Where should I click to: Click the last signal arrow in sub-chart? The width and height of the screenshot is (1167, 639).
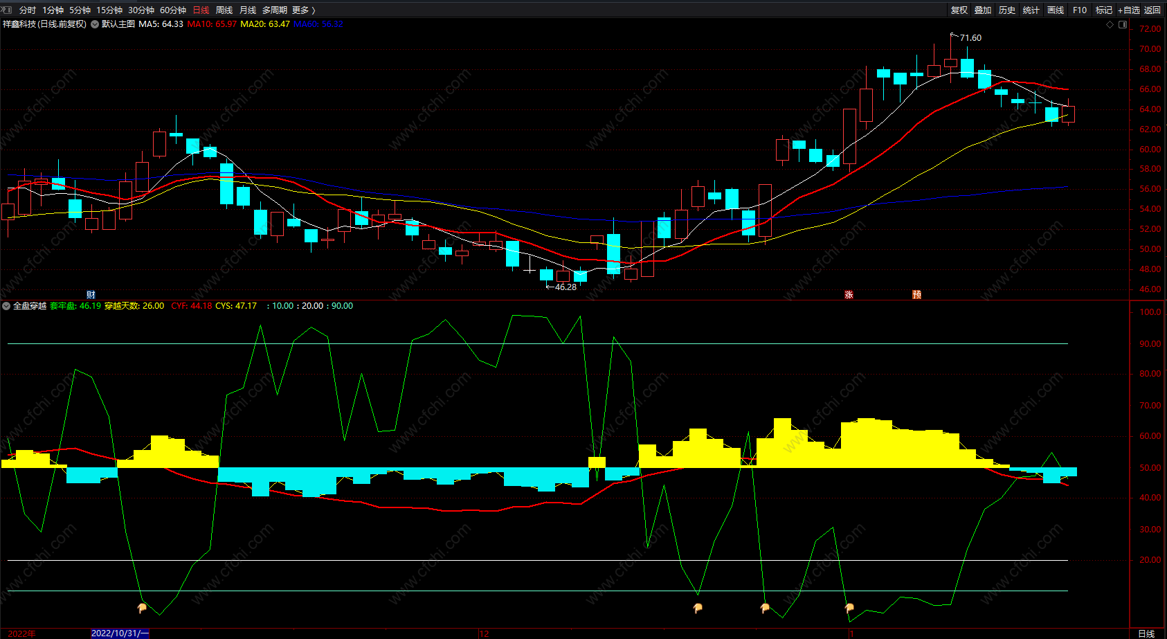[849, 608]
